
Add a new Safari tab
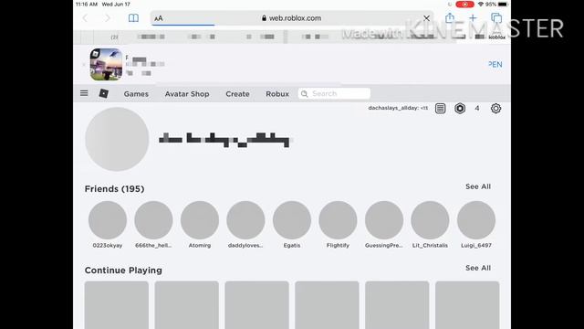tap(473, 18)
